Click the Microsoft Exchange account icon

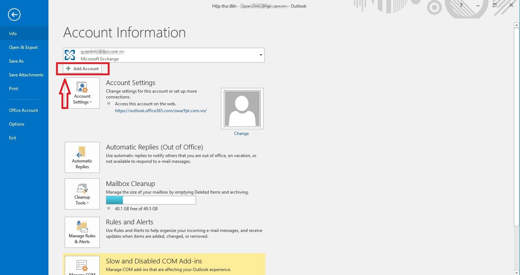pos(70,55)
